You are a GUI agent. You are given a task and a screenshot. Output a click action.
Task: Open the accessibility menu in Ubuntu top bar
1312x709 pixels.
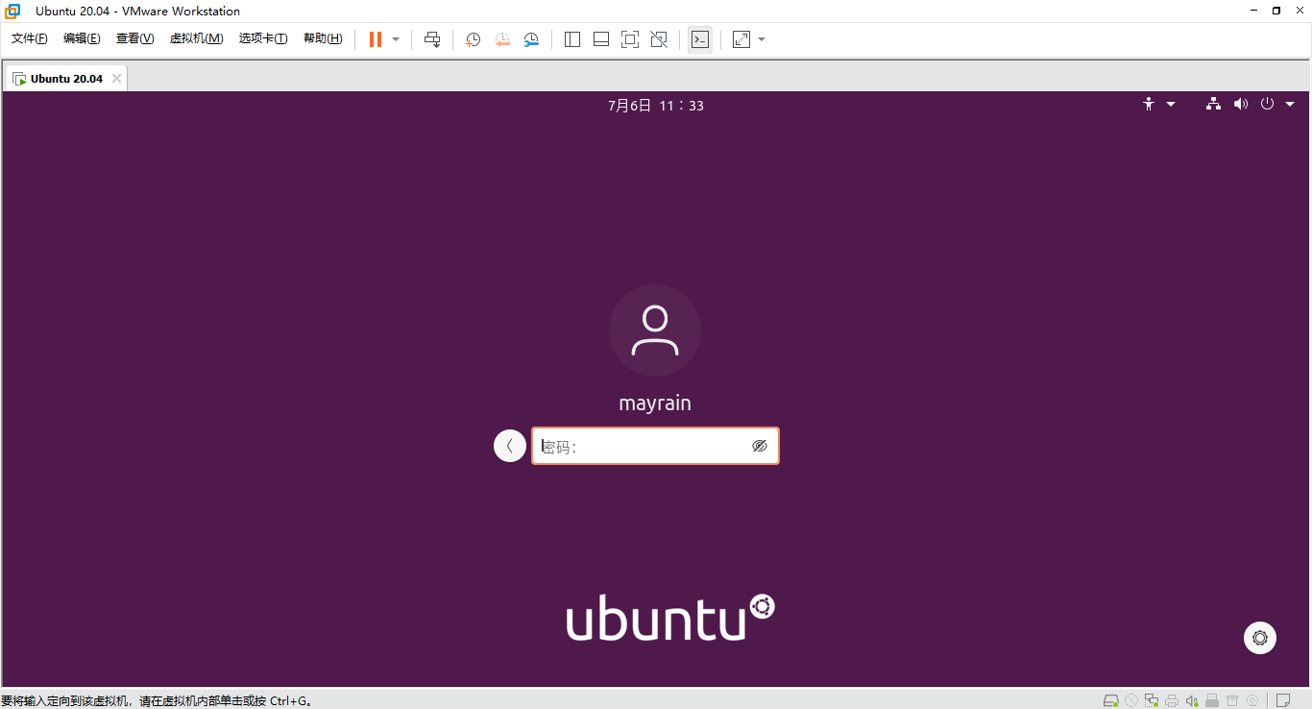point(1158,104)
